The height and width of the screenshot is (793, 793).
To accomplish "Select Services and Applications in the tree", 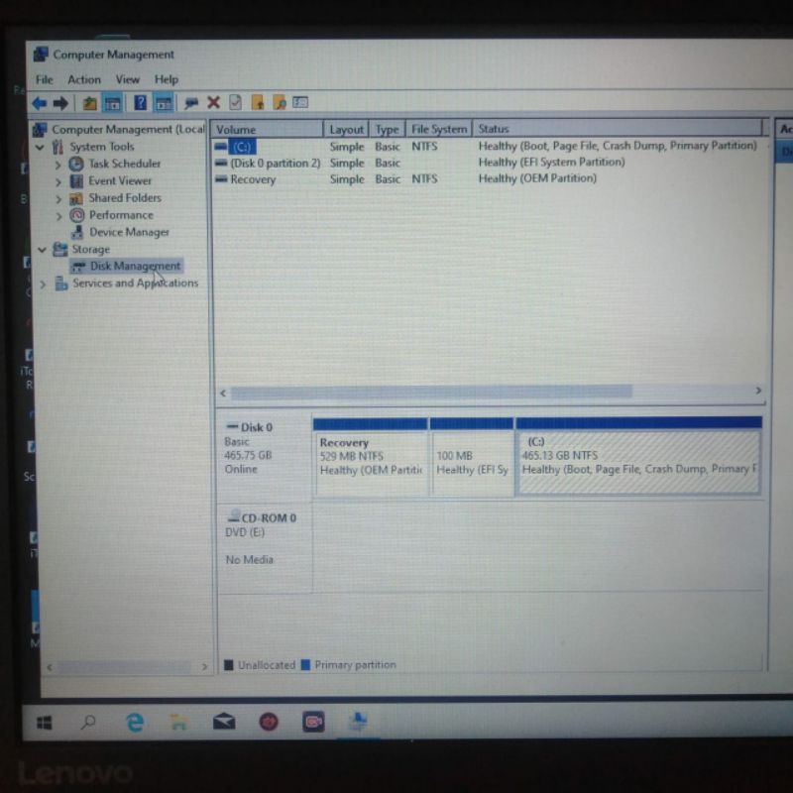I will [x=135, y=283].
